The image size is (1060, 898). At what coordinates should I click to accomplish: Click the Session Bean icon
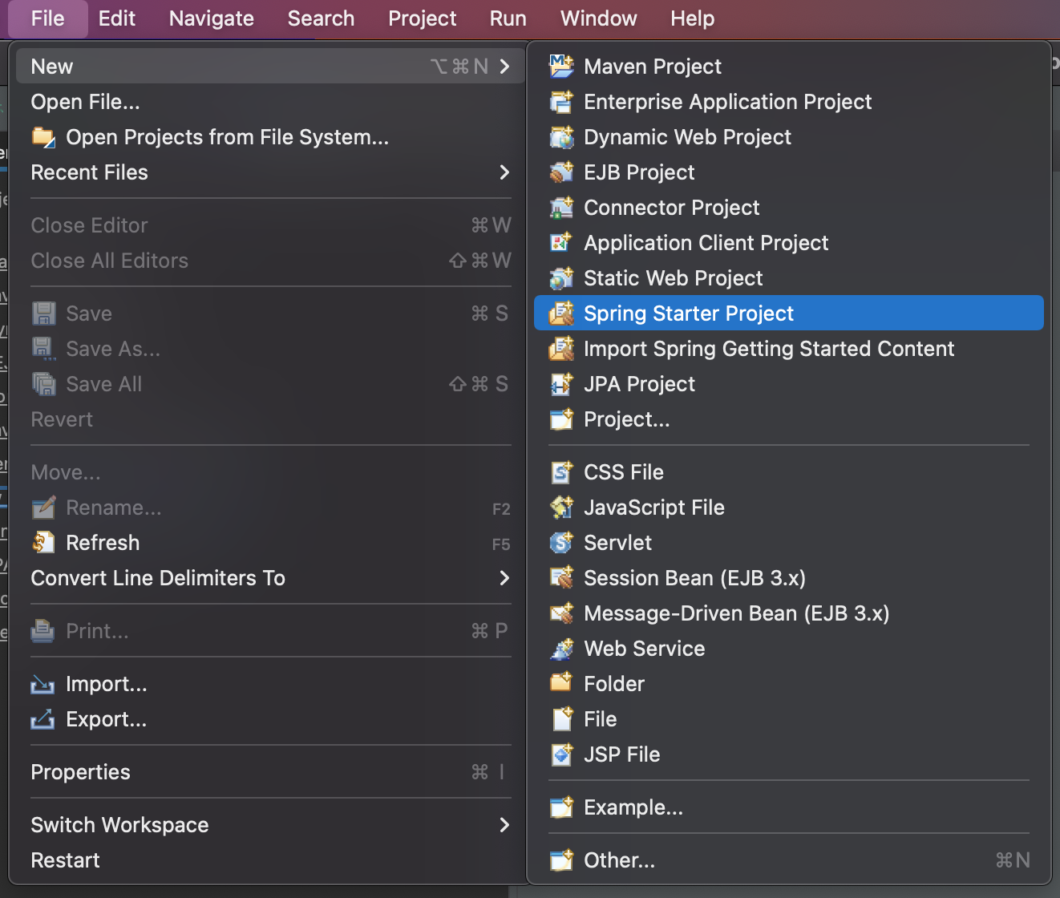pyautogui.click(x=561, y=577)
